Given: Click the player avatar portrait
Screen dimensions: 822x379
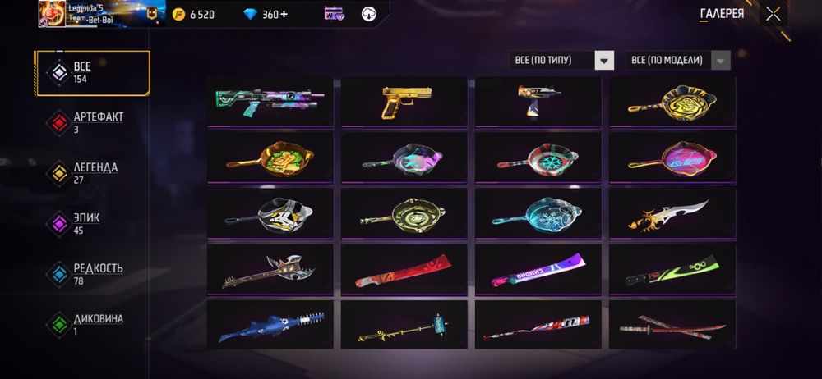Looking at the screenshot, I should tap(52, 14).
